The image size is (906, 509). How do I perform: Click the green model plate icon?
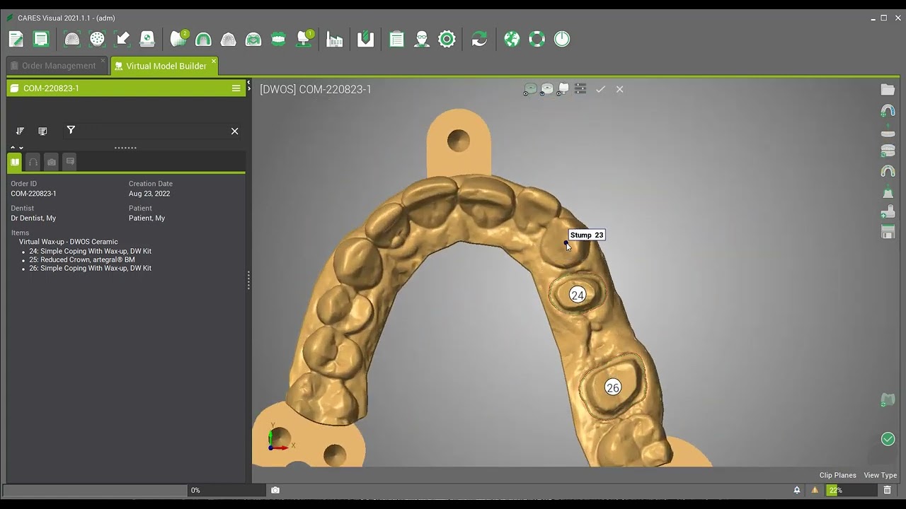(x=253, y=39)
